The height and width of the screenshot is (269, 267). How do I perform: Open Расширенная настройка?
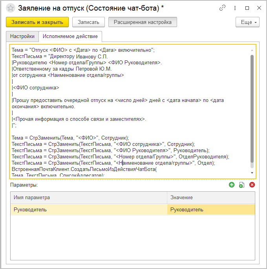(x=143, y=22)
